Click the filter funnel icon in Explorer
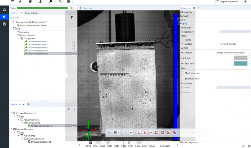This screenshot has height=148, width=251. (72, 18)
